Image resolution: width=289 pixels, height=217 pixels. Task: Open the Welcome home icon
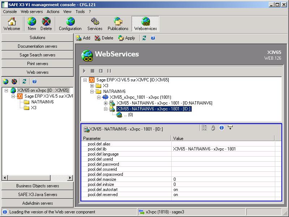[12, 24]
